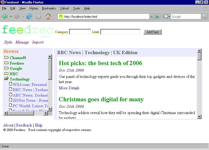Click the feed content scrollbar down arrow
This screenshot has width=209, height=150.
click(x=199, y=116)
